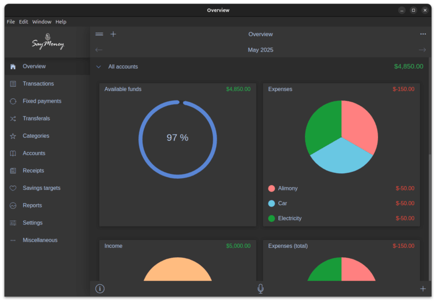
Task: Open Categories section label
Action: coord(36,136)
